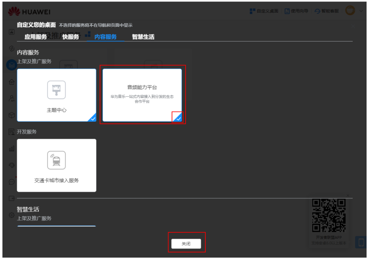This screenshot has width=369, height=259.
Task: Click the 自定义您的桌面 dialog heading
Action: (x=36, y=25)
